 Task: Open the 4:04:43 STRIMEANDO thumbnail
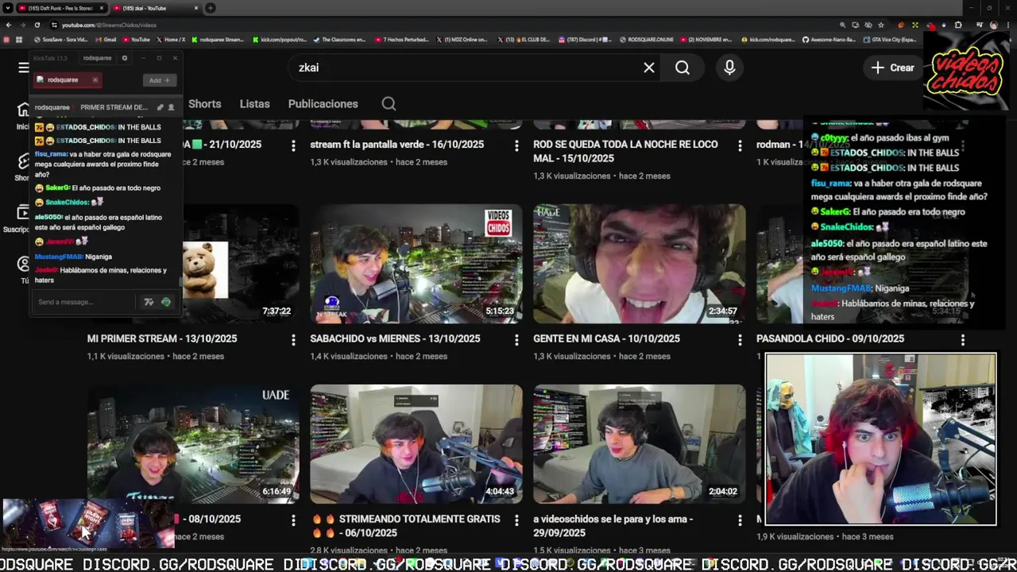coord(416,444)
